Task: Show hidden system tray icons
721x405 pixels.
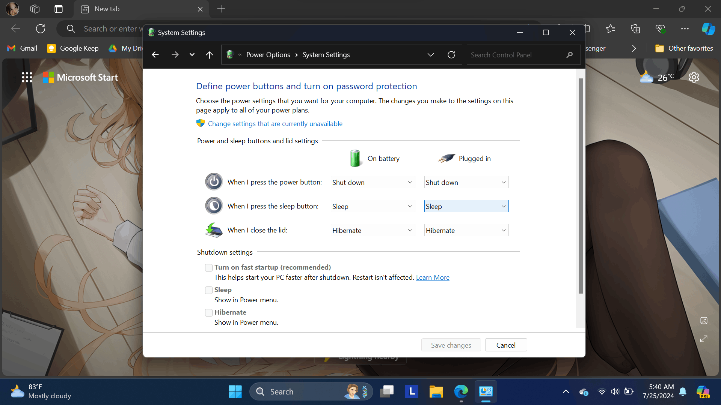Action: coord(566,392)
